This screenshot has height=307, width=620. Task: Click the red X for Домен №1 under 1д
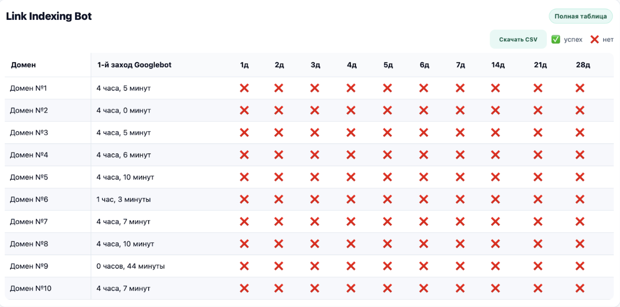[x=244, y=88]
